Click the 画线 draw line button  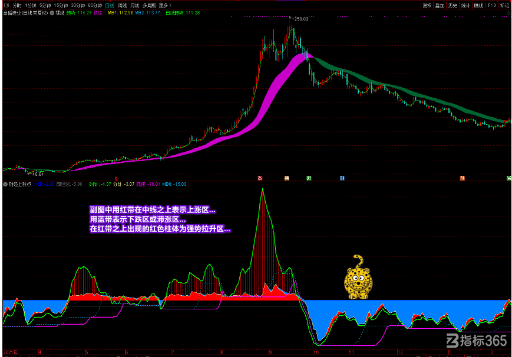coord(478,5)
